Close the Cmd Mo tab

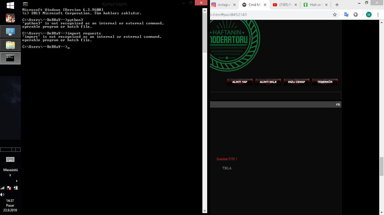point(265,5)
